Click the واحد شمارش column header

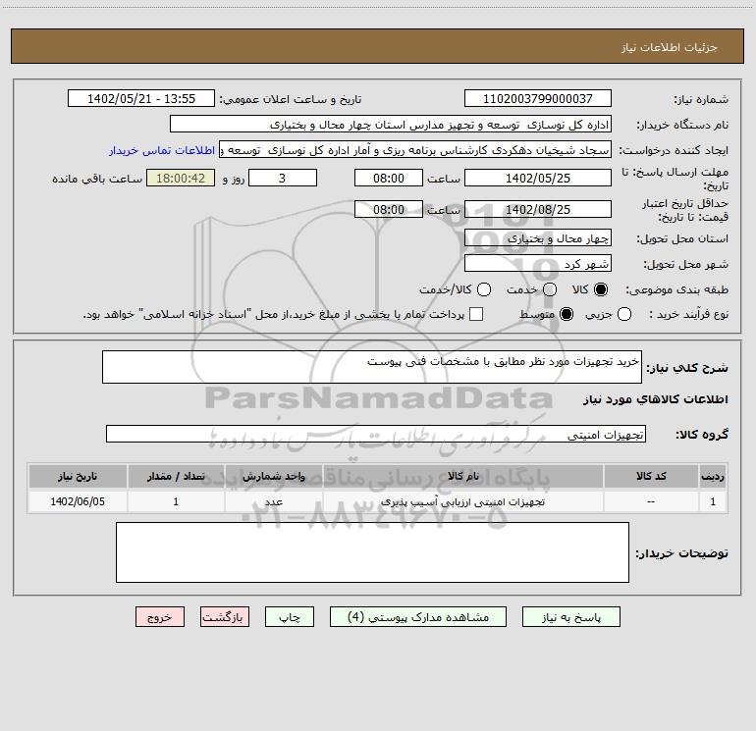(273, 476)
